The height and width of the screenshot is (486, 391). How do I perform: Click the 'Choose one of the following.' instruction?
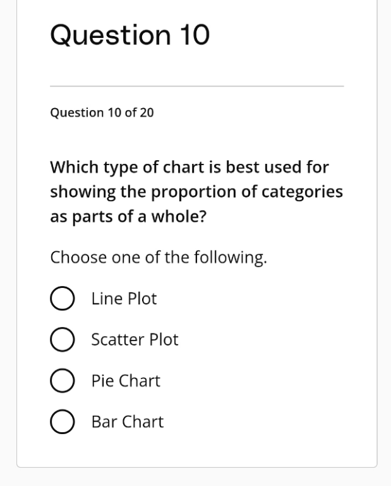pyautogui.click(x=159, y=258)
